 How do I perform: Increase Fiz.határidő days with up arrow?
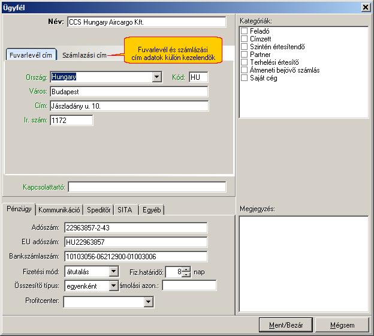[186, 269]
